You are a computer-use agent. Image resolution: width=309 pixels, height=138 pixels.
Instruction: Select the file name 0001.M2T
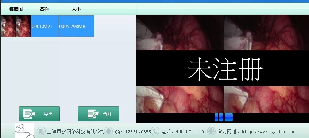(x=42, y=26)
